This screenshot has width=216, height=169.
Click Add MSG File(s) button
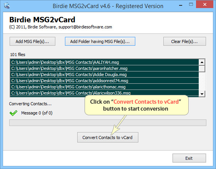tap(32, 41)
